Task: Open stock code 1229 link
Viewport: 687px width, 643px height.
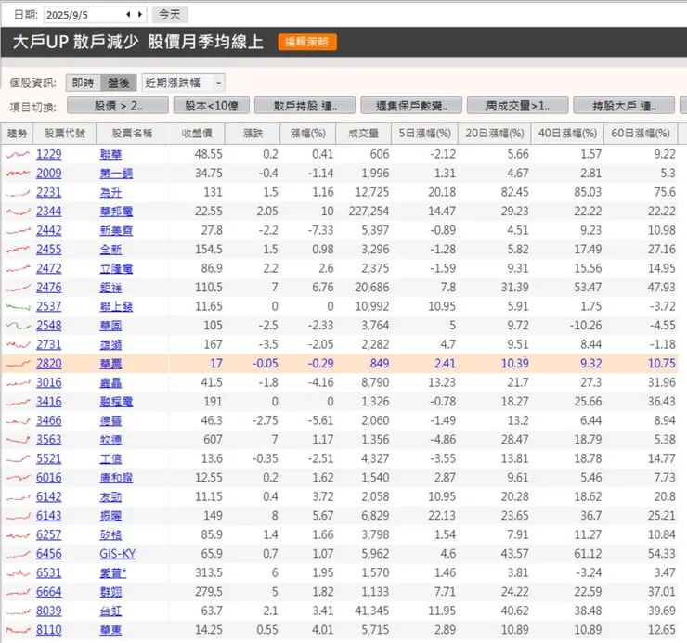Action: coord(48,154)
